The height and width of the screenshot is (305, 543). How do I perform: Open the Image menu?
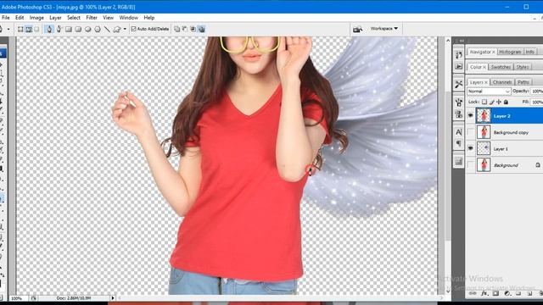(36, 18)
